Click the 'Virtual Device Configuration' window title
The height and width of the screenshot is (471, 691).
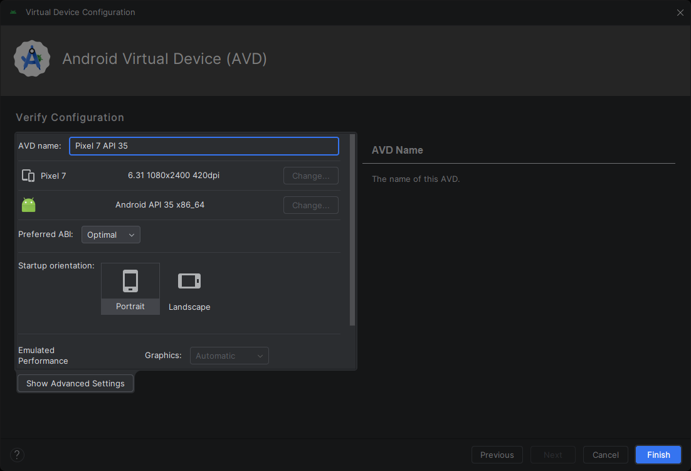[80, 13]
